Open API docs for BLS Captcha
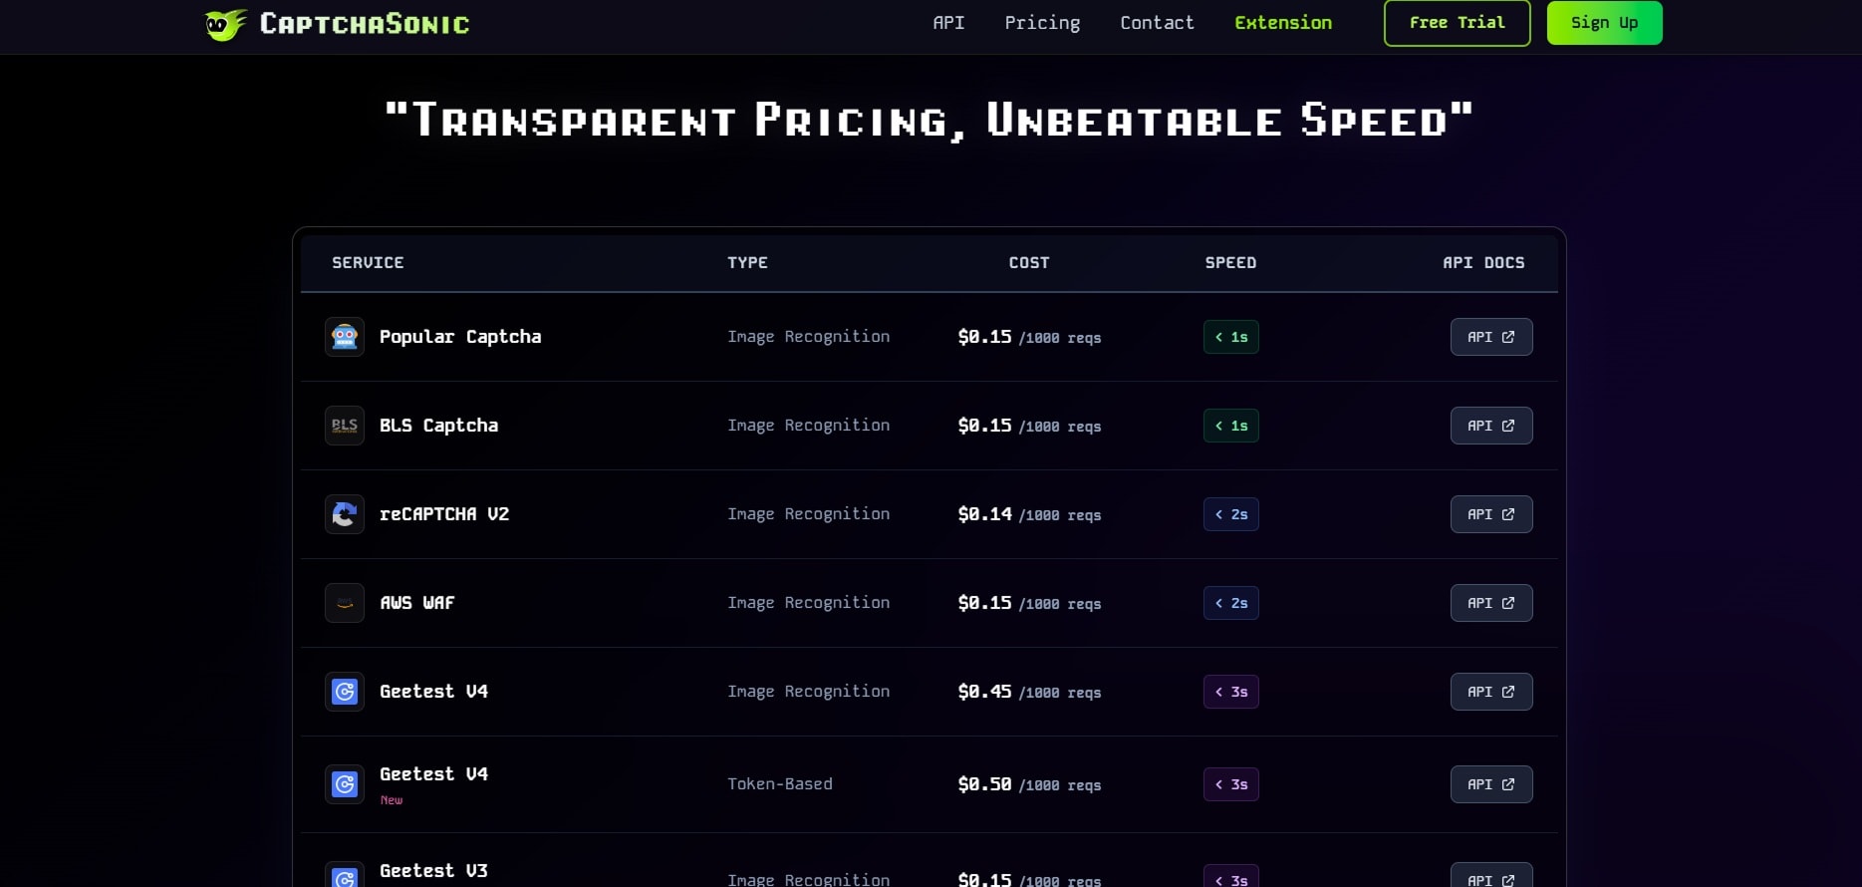The height and width of the screenshot is (887, 1862). pyautogui.click(x=1490, y=426)
